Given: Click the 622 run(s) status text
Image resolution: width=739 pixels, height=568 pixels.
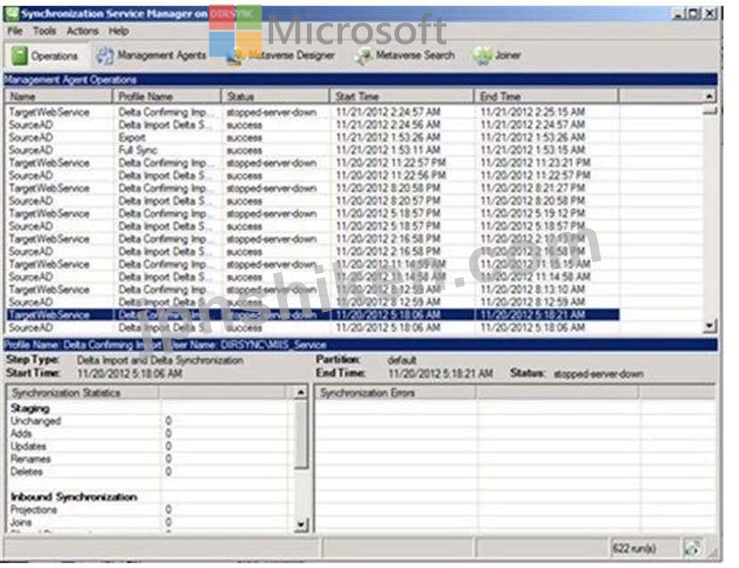Looking at the screenshot, I should click(x=634, y=548).
